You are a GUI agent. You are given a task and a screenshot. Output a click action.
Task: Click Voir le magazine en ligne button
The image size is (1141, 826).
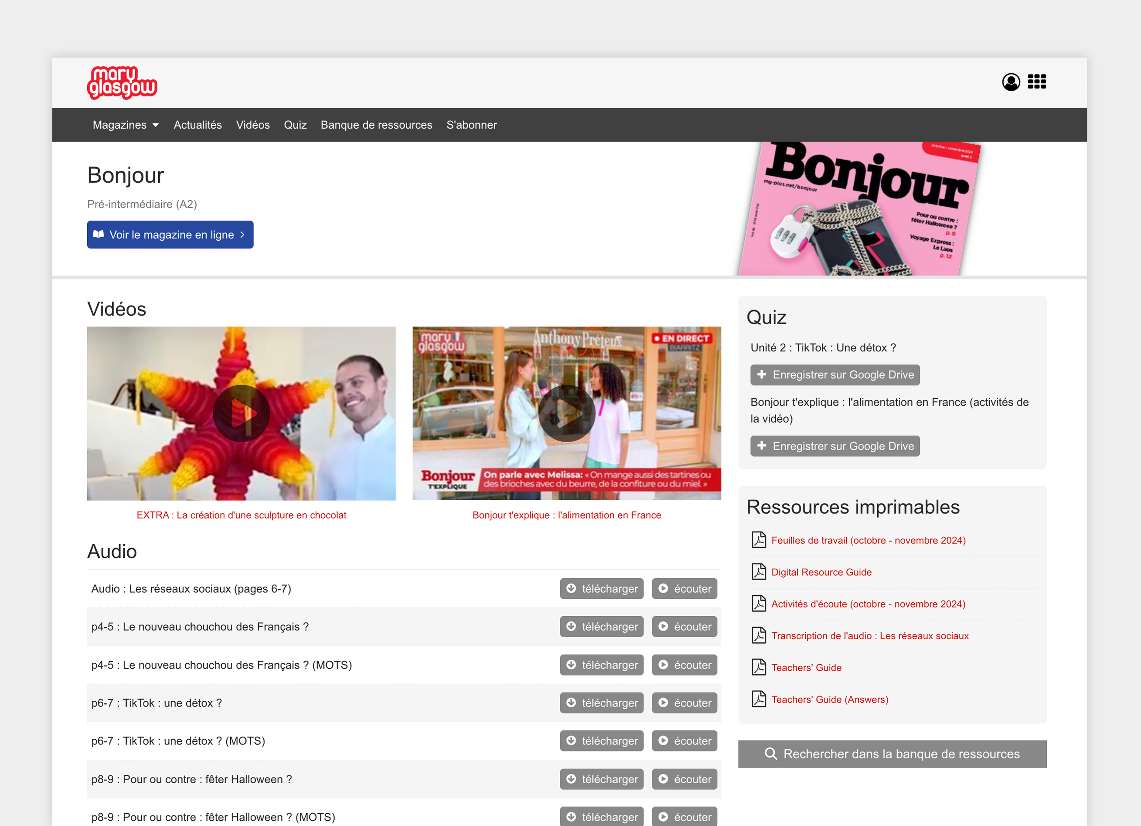tap(170, 235)
